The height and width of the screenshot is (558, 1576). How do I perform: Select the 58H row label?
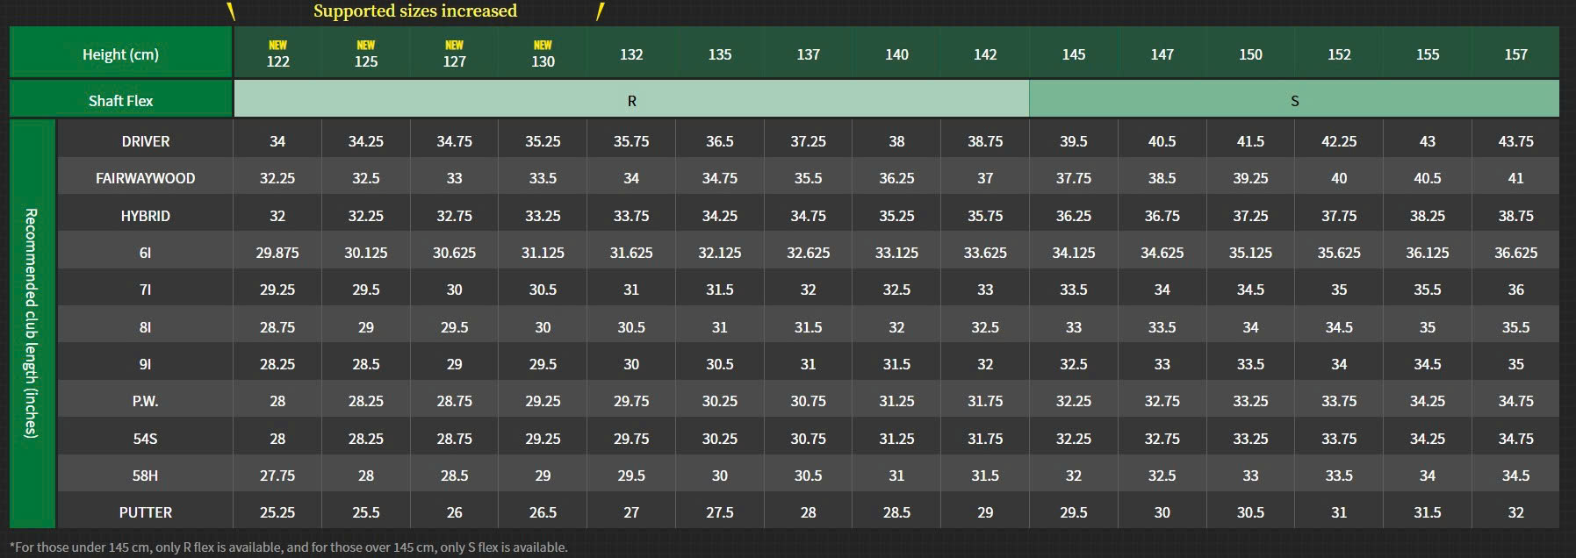(x=145, y=476)
